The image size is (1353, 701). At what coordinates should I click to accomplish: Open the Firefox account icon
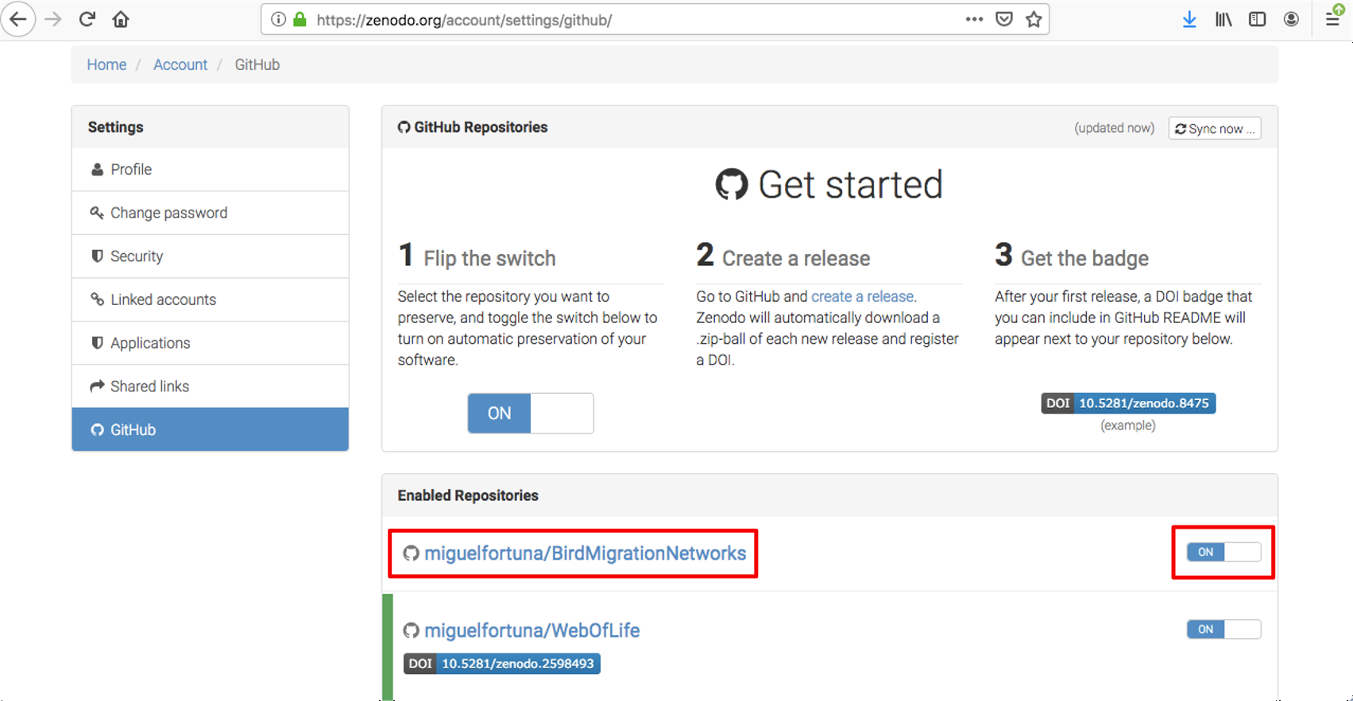point(1292,19)
